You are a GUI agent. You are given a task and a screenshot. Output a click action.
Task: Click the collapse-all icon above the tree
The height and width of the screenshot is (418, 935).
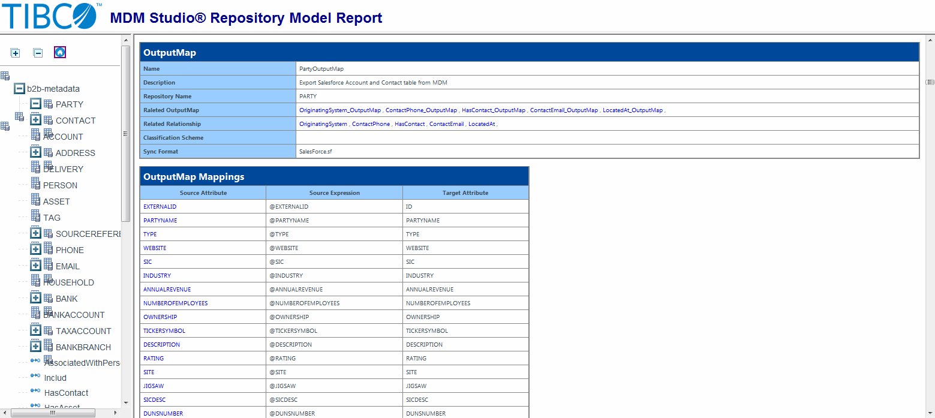tap(38, 53)
